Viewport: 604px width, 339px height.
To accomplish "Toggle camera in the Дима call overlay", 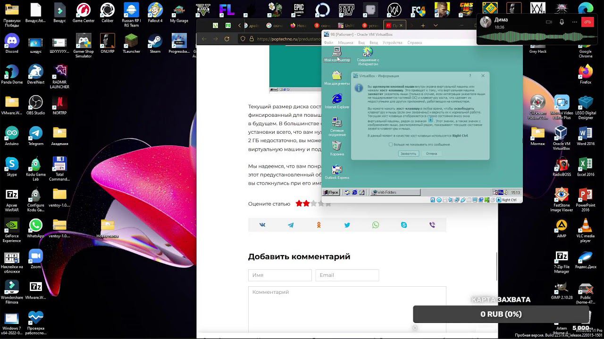I will pos(549,22).
